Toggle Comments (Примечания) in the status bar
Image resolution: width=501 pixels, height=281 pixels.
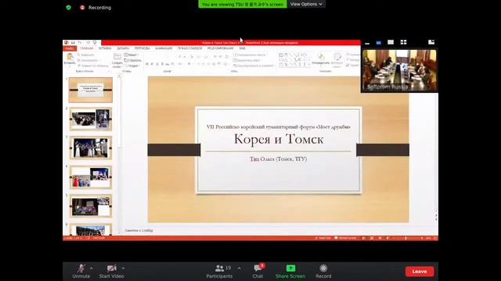point(345,238)
